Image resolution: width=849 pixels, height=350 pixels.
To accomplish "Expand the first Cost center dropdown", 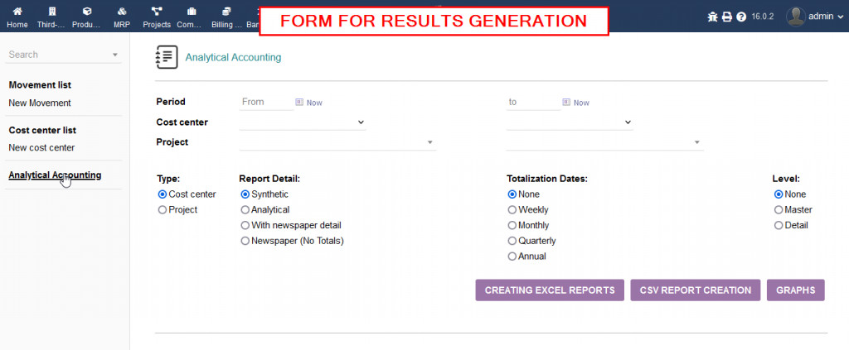I will coord(303,122).
